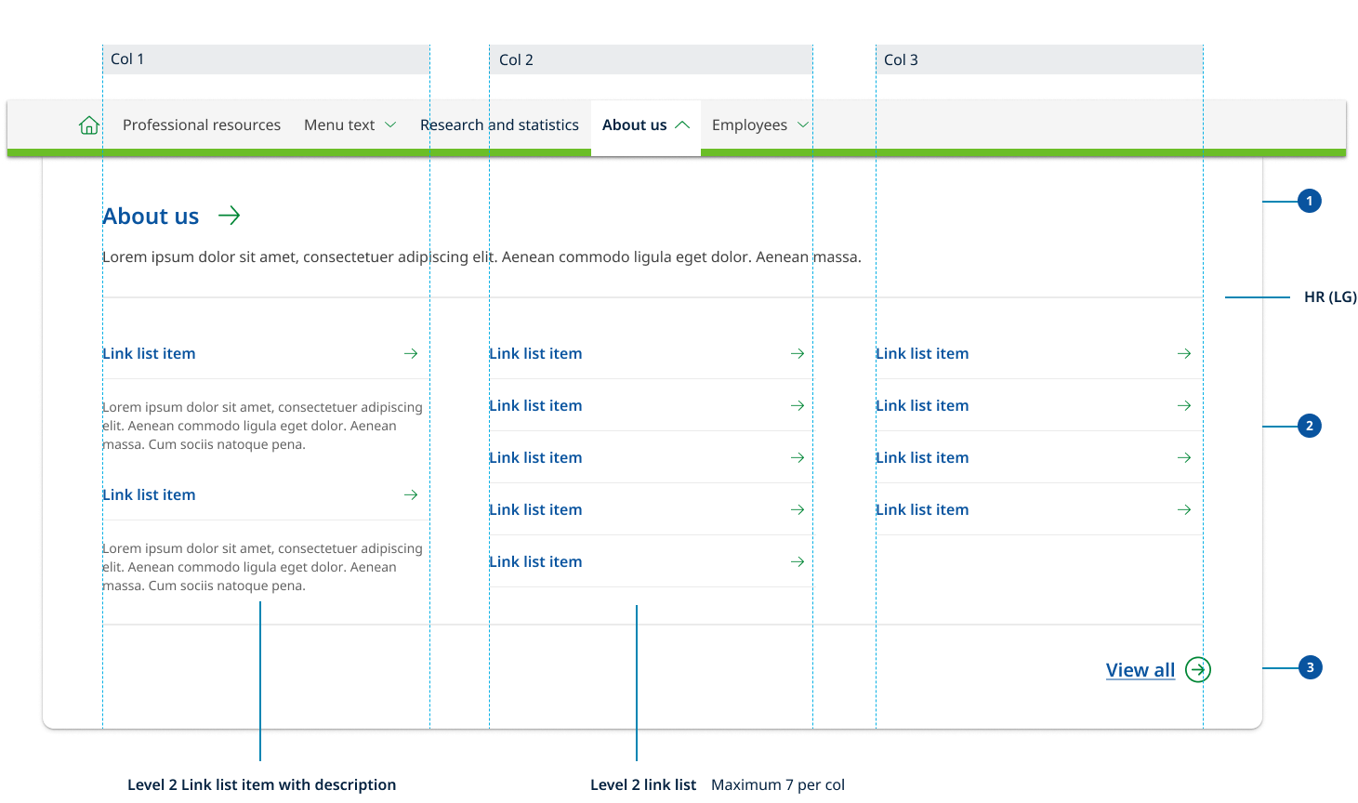Follow the About us heading link

tap(151, 217)
